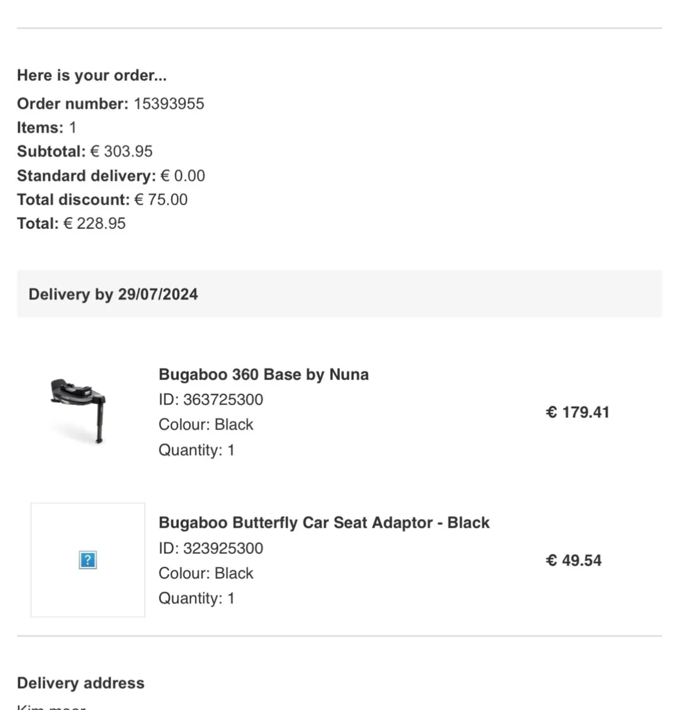Viewport: 677px width, 710px height.
Task: Click the Total discount € 75.00 line
Action: [x=102, y=199]
